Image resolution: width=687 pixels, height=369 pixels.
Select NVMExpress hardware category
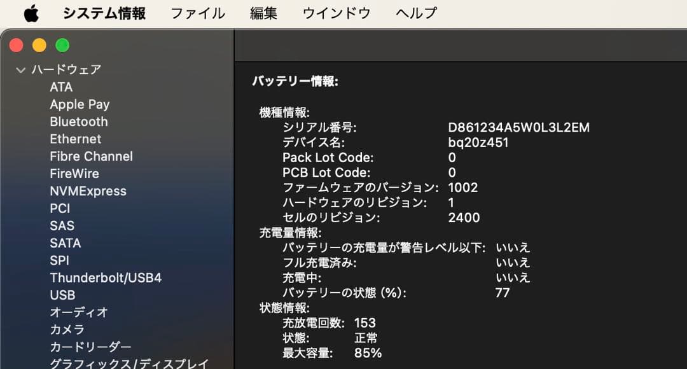[x=88, y=191]
